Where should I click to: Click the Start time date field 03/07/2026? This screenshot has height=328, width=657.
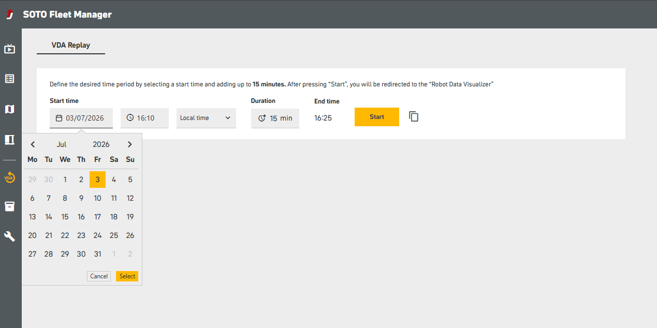(x=81, y=118)
